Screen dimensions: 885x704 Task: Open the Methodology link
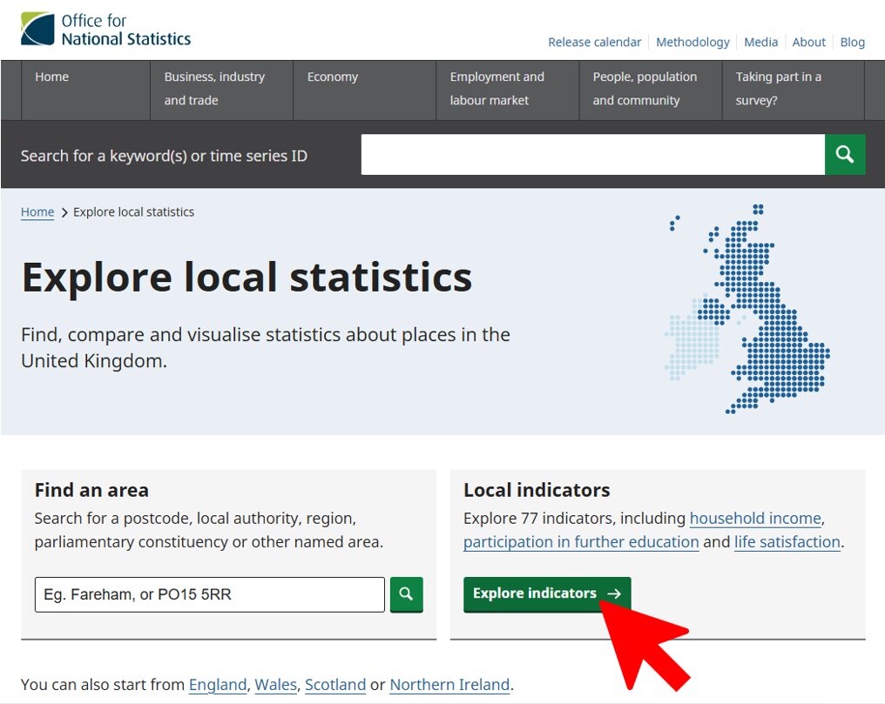[x=692, y=42]
